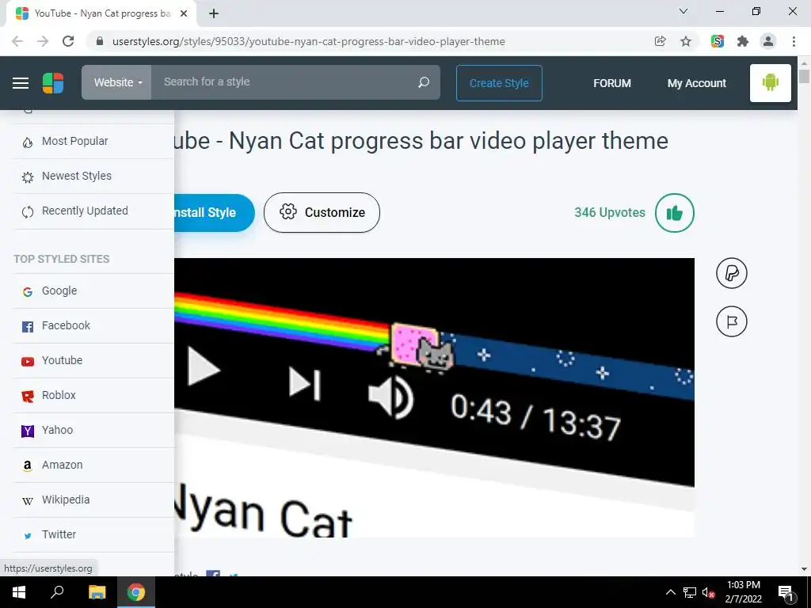The image size is (811, 608).
Task: Open Facebook styled site link
Action: (93, 325)
